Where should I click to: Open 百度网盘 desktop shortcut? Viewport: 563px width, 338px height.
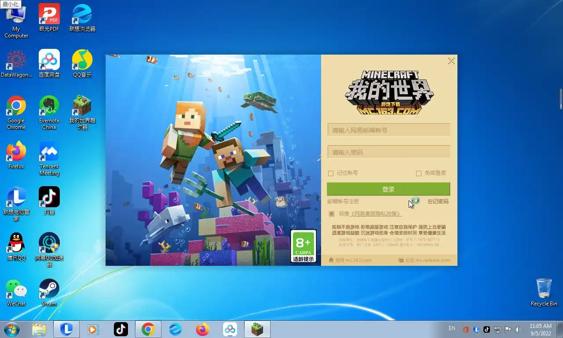pos(49,64)
